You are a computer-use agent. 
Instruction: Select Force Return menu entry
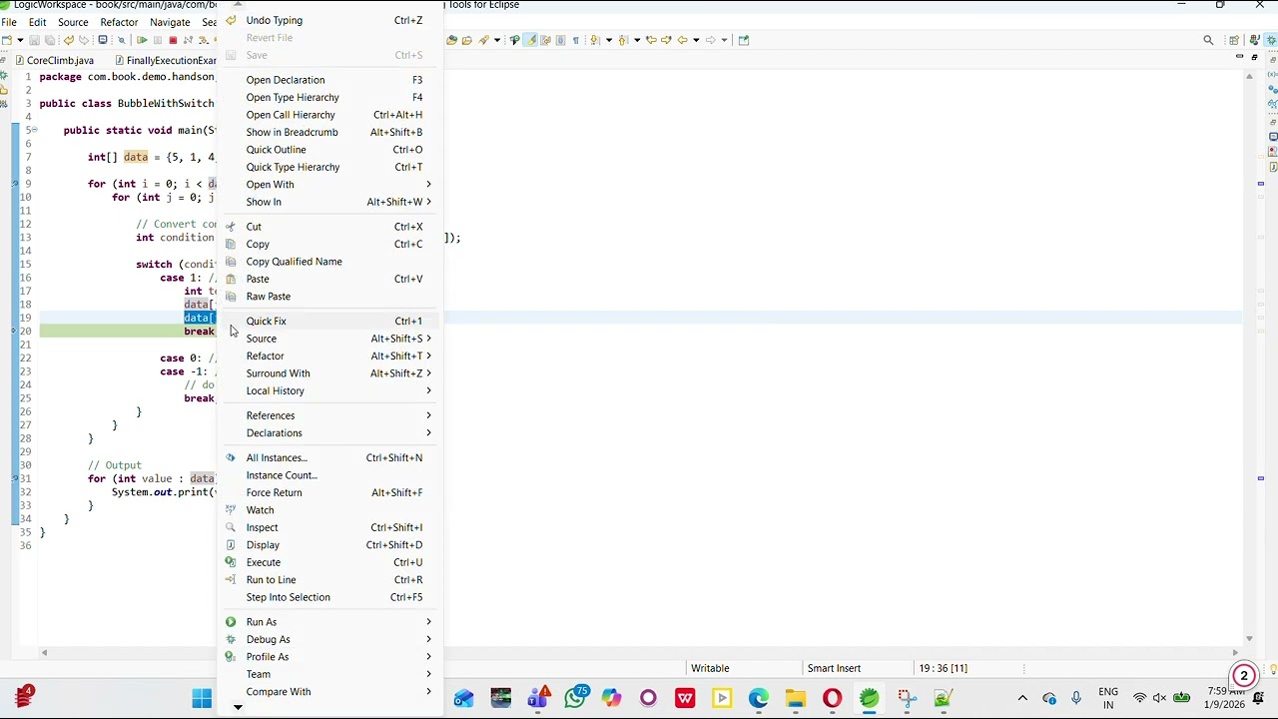click(330, 493)
